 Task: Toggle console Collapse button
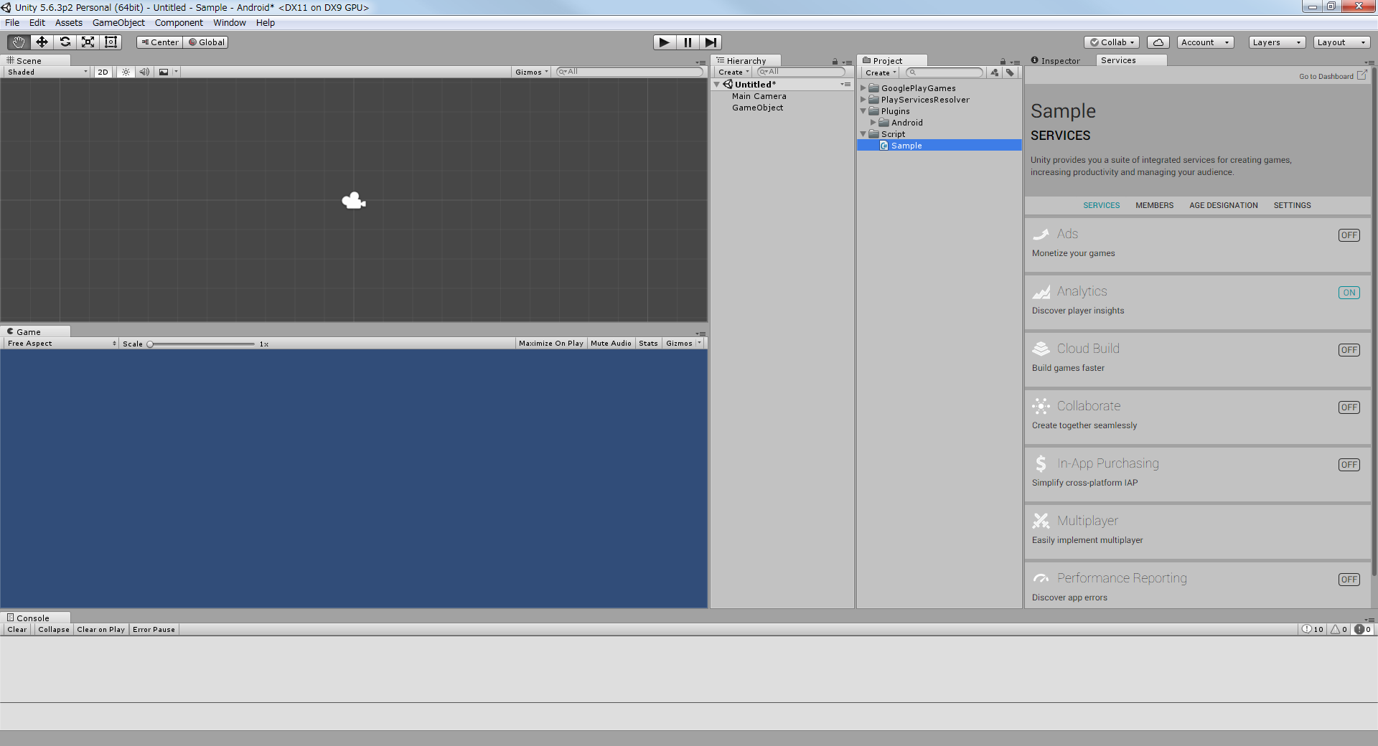(x=54, y=629)
